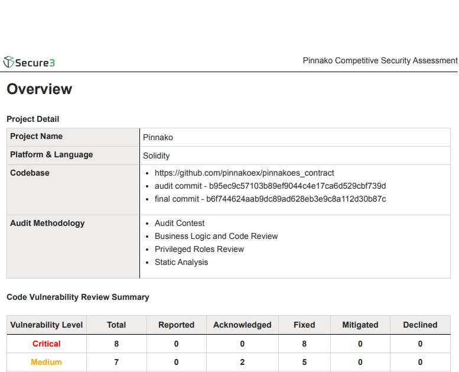The height and width of the screenshot is (372, 459).
Task: Click the Mitigated column header
Action: coord(360,325)
